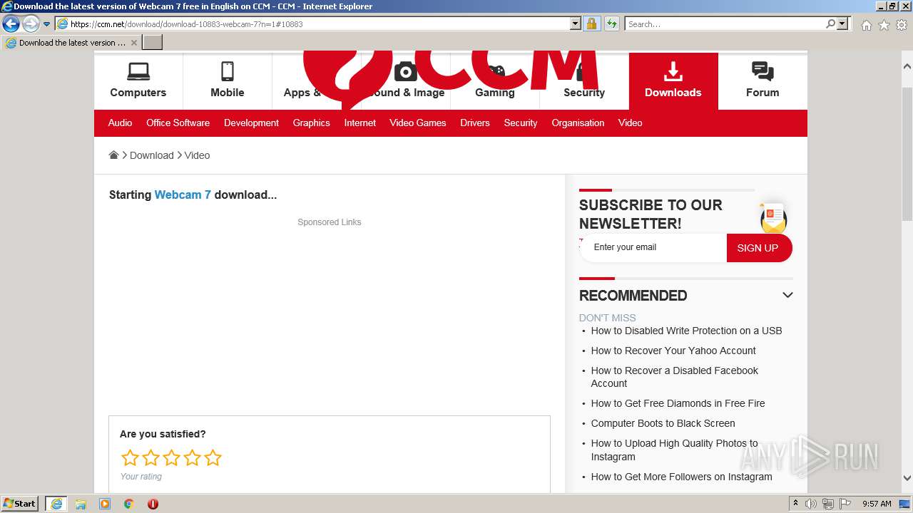Image resolution: width=913 pixels, height=513 pixels.
Task: Select the Security category in red bar
Action: [x=520, y=123]
